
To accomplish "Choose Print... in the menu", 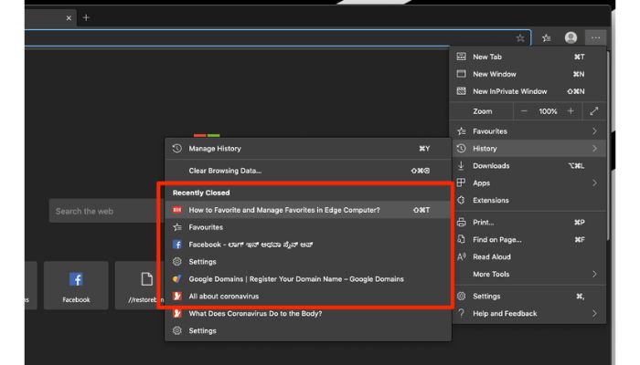I will (x=527, y=223).
